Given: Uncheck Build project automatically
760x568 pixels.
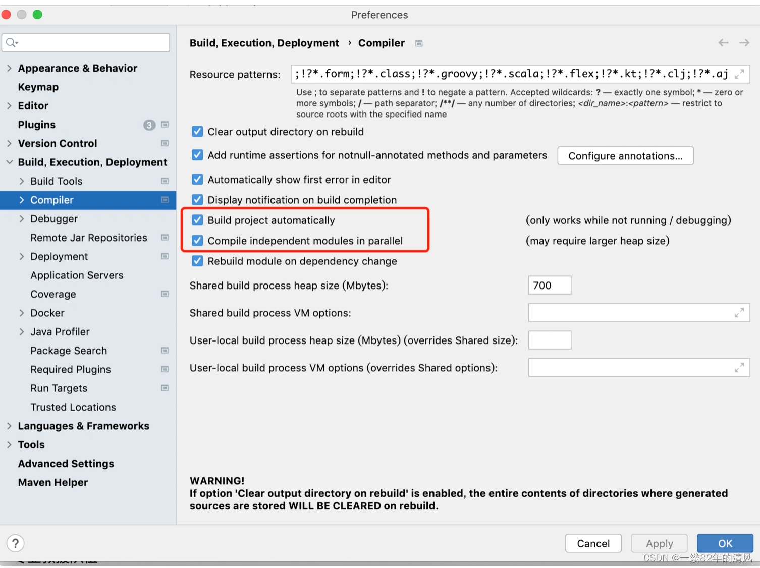Looking at the screenshot, I should [197, 220].
